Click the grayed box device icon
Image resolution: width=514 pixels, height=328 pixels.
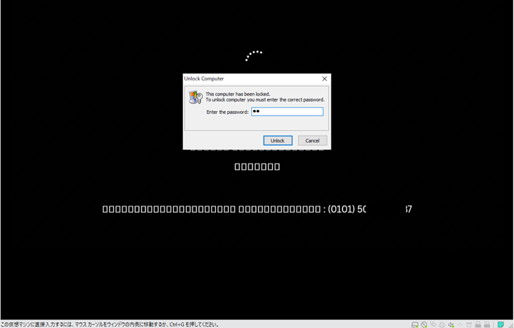tap(469, 324)
